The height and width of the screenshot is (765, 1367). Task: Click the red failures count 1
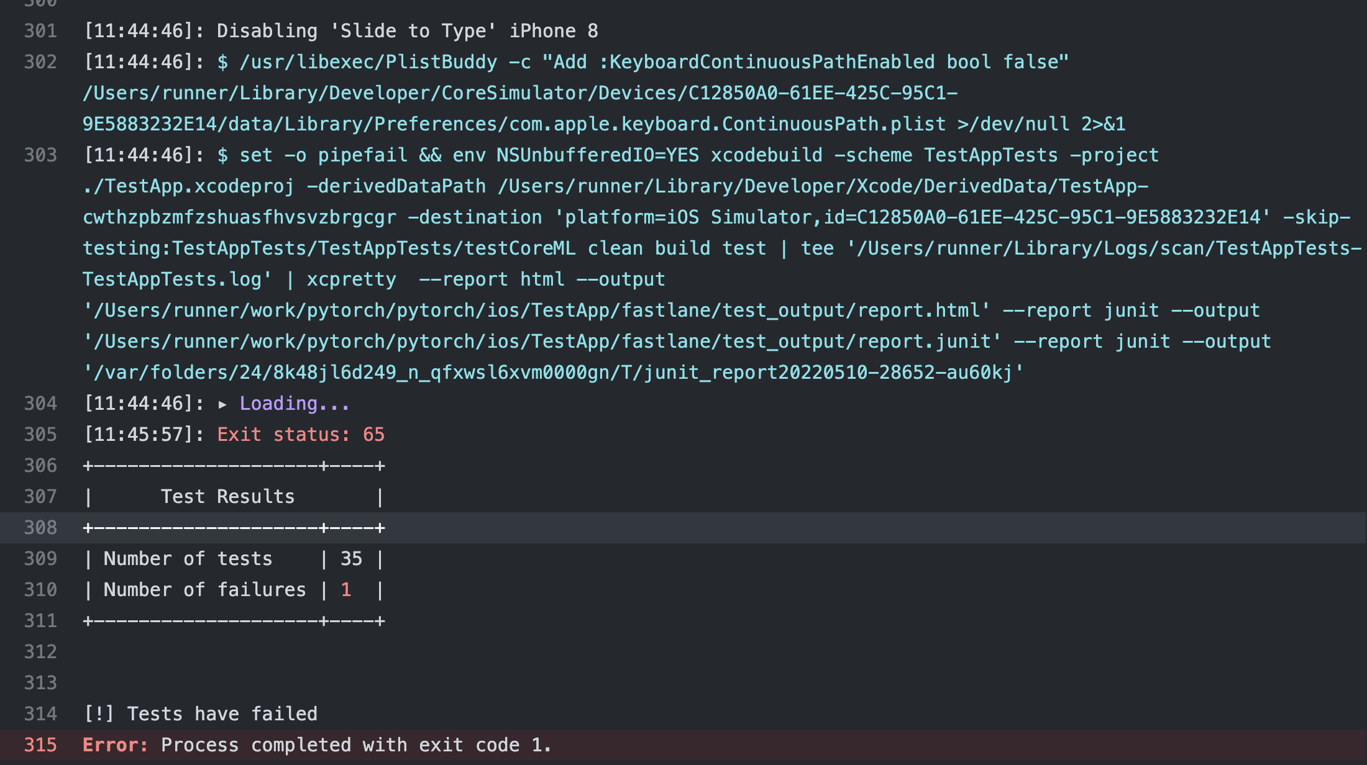point(346,590)
